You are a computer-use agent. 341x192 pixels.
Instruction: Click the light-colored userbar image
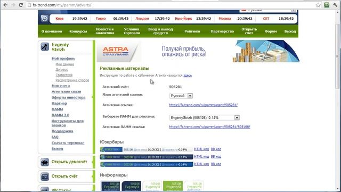pos(147,149)
